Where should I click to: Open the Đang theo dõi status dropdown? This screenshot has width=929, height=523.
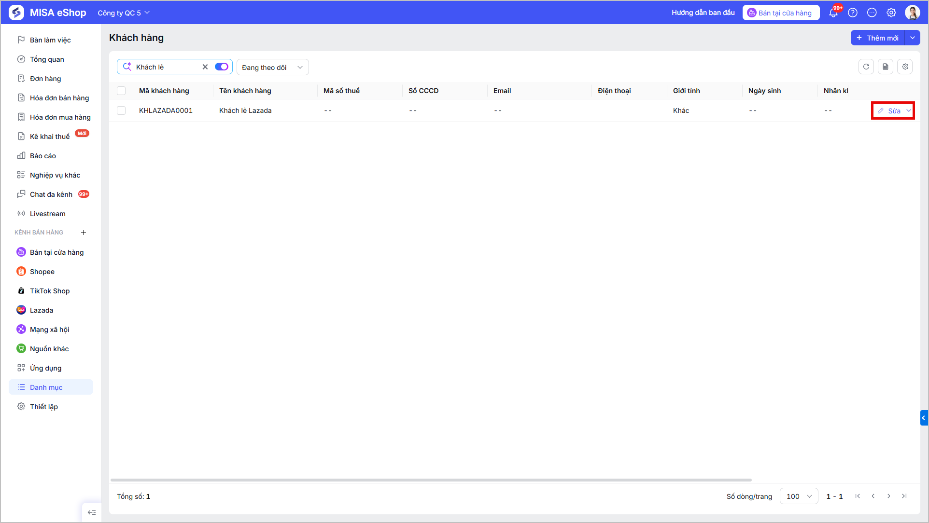point(272,67)
